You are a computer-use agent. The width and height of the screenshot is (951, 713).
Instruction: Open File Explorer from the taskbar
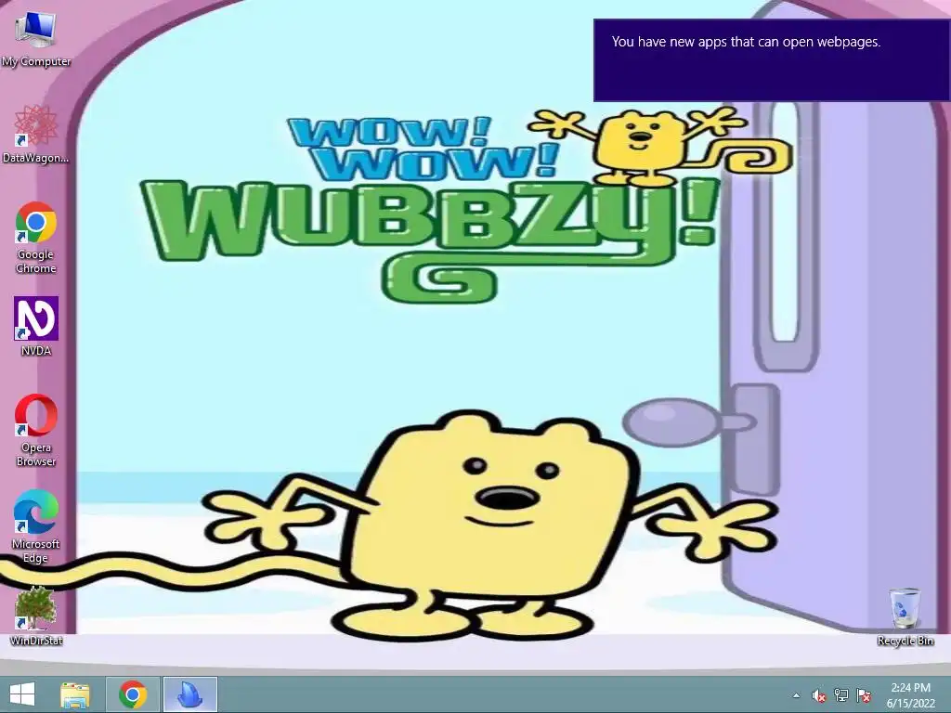click(x=75, y=694)
